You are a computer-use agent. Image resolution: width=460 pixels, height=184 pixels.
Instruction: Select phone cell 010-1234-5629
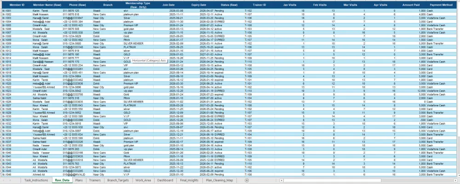click(x=77, y=36)
